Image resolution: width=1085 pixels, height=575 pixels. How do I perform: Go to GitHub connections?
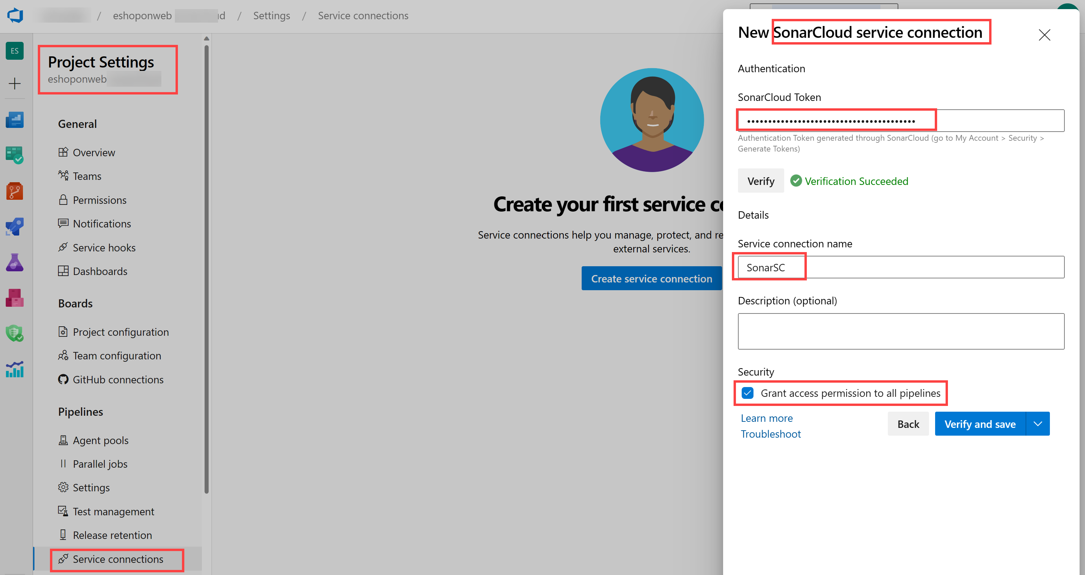point(118,380)
